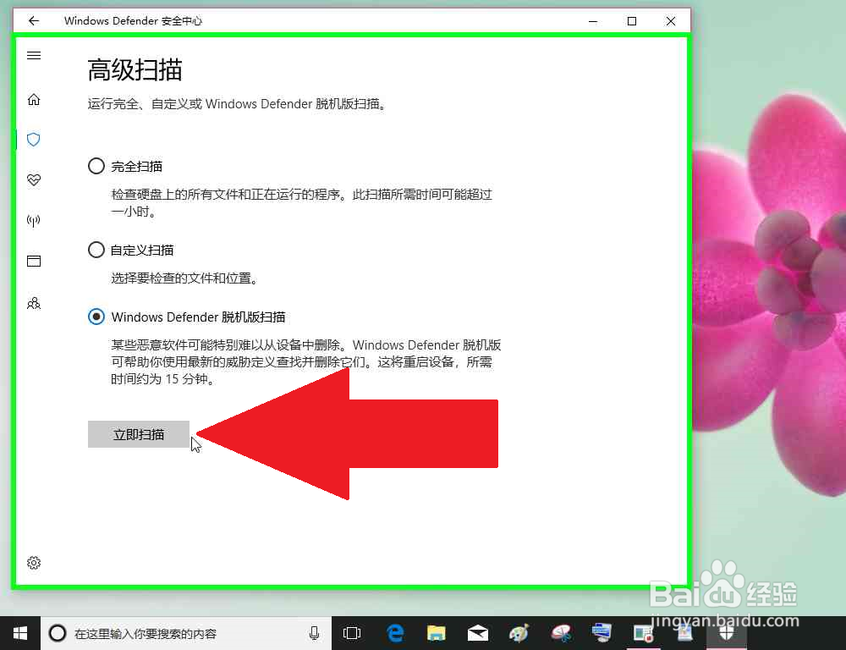Screen dimensions: 846x650
Task: Click the 选择要检查的文件和位置 description text
Action: click(x=184, y=278)
